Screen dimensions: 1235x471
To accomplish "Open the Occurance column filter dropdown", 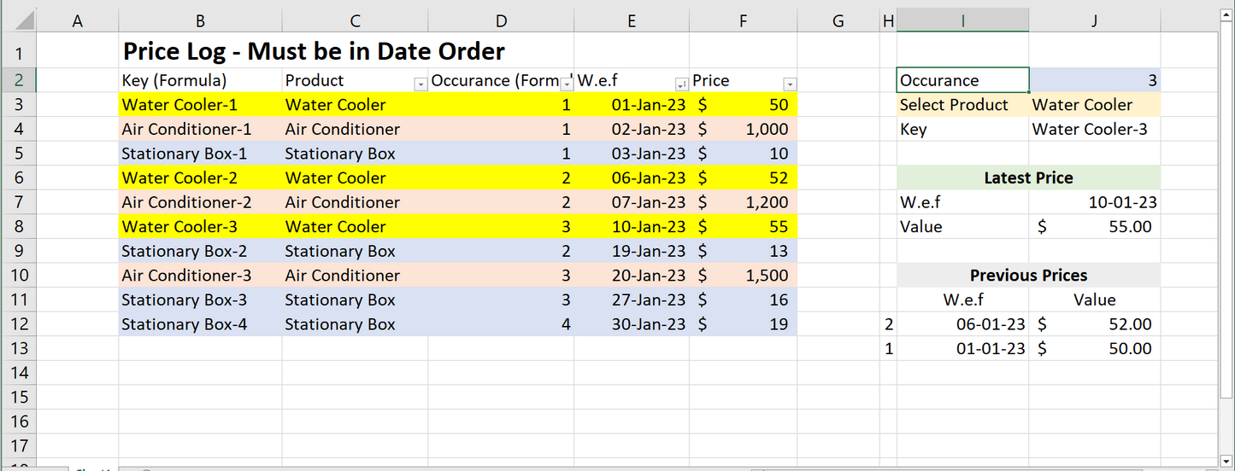I will pos(566,84).
